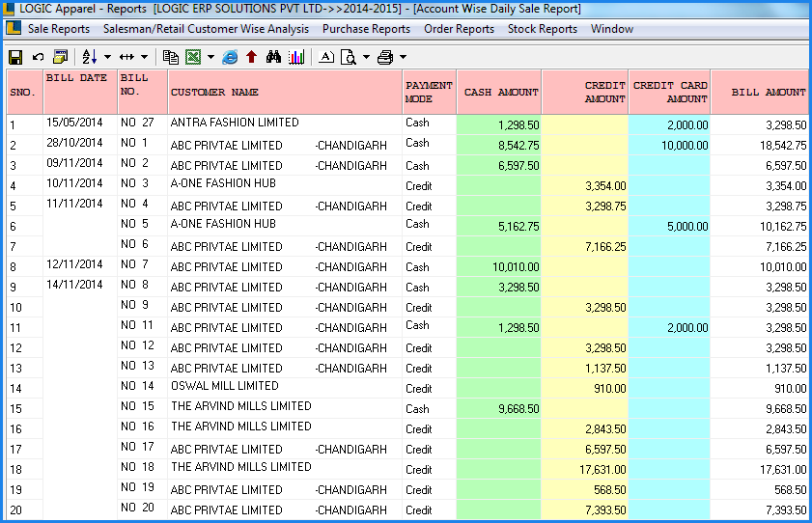Click the printer icon

click(x=385, y=57)
